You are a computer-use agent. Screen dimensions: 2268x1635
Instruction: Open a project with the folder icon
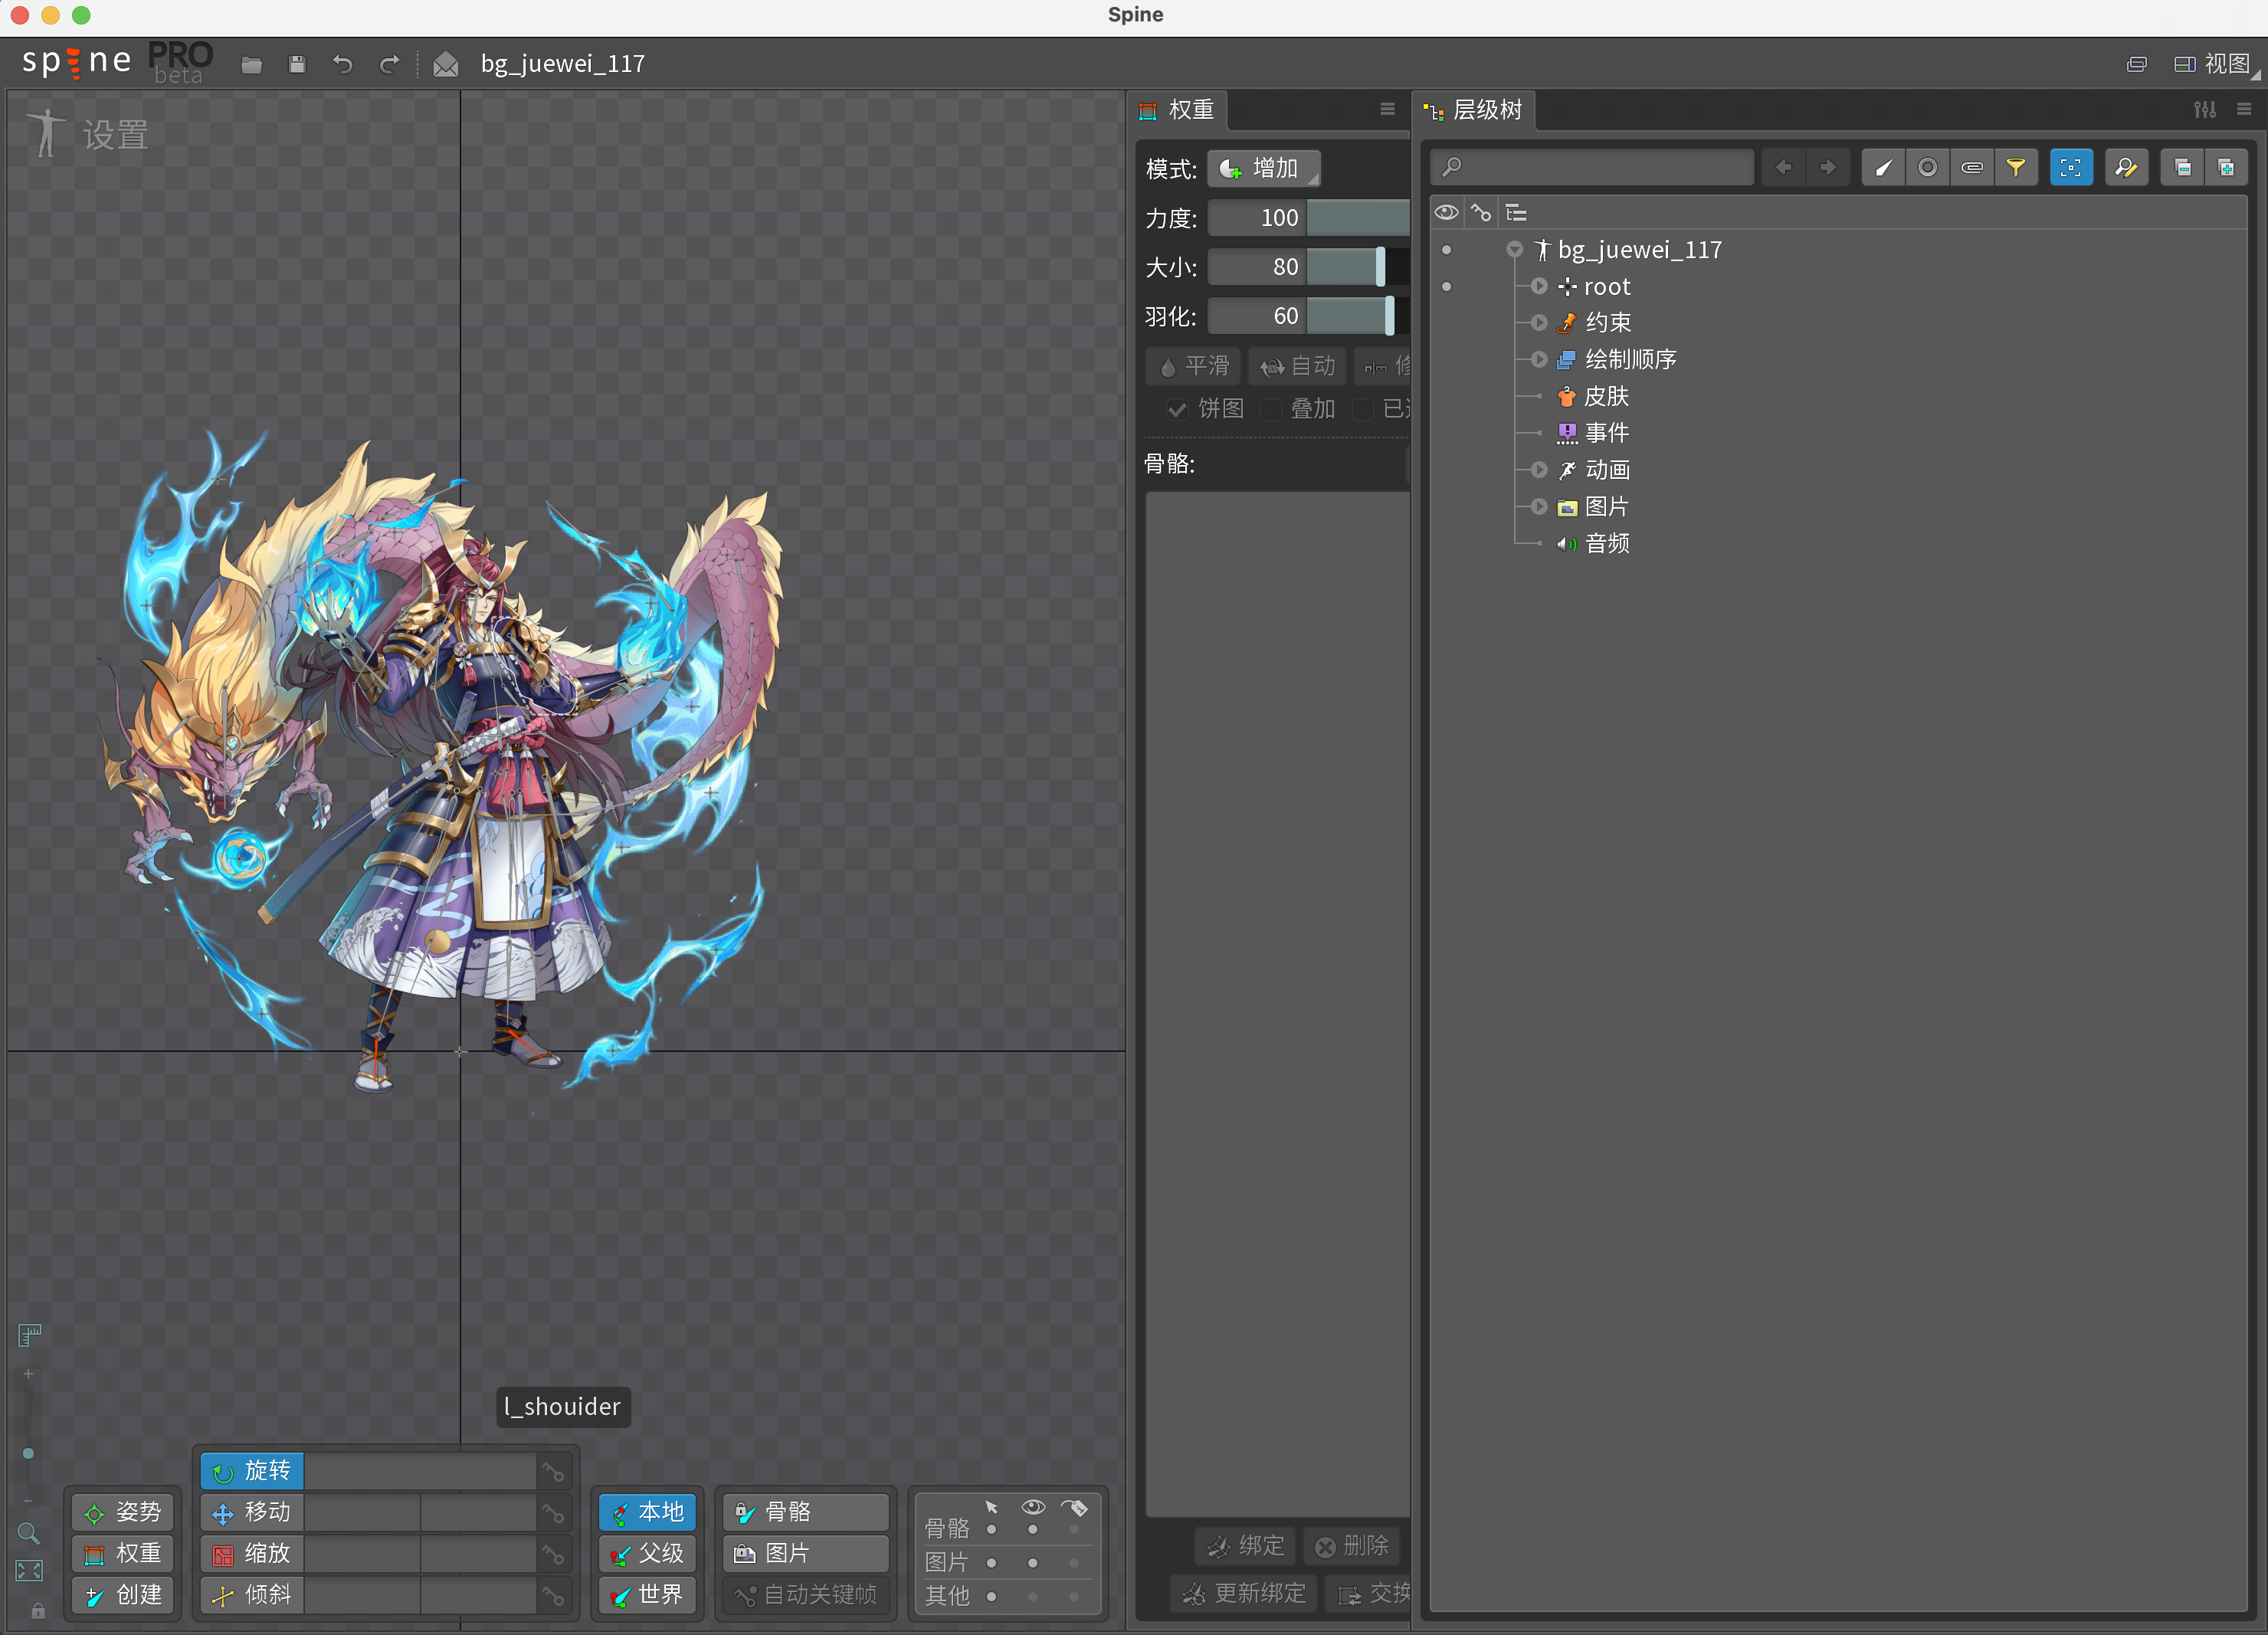(251, 65)
